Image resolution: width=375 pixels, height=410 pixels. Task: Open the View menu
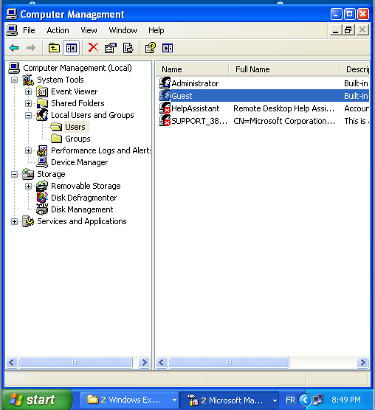[x=89, y=30]
